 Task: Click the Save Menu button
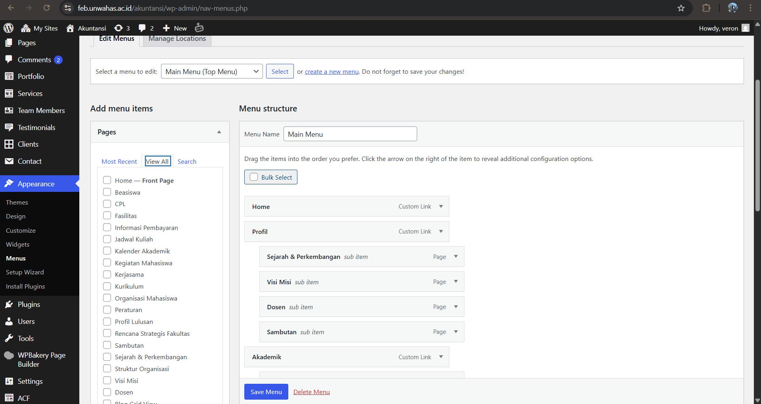[x=266, y=392]
